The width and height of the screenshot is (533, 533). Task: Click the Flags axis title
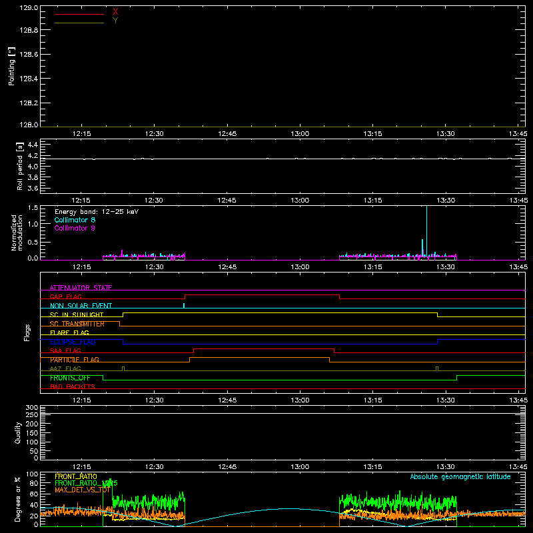27,332
